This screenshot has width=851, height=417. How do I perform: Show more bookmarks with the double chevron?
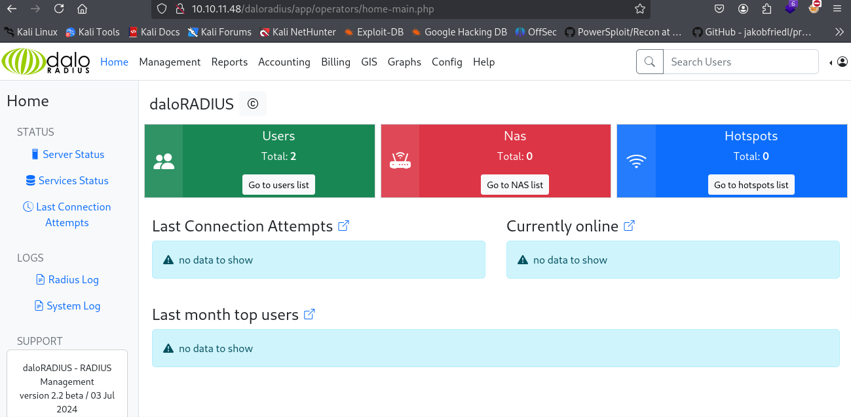[839, 31]
